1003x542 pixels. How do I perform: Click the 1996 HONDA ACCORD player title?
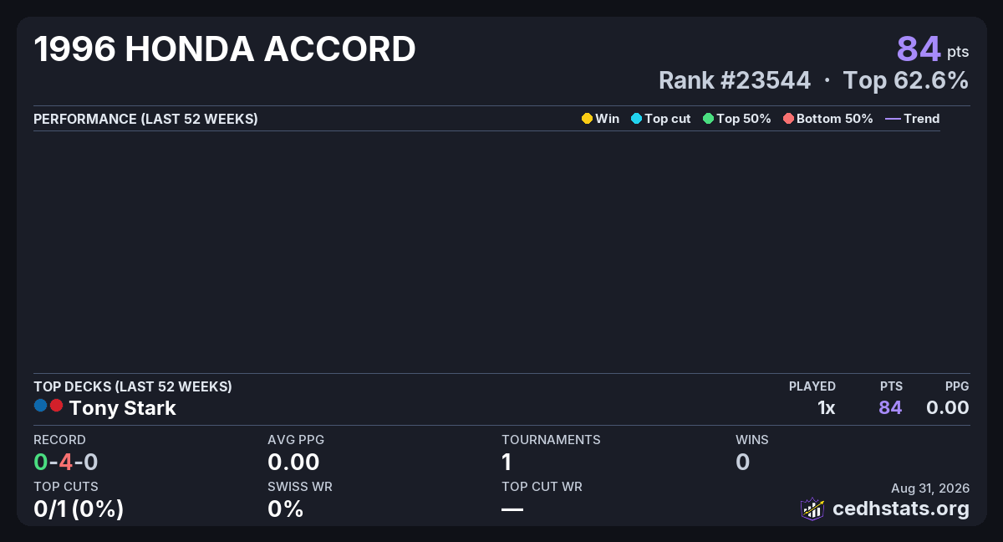[225, 50]
